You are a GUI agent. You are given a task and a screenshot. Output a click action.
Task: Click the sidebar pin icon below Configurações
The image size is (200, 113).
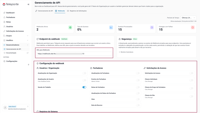29,65
